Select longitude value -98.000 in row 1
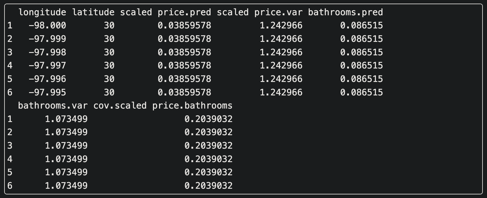This screenshot has width=487, height=198. 47,25
